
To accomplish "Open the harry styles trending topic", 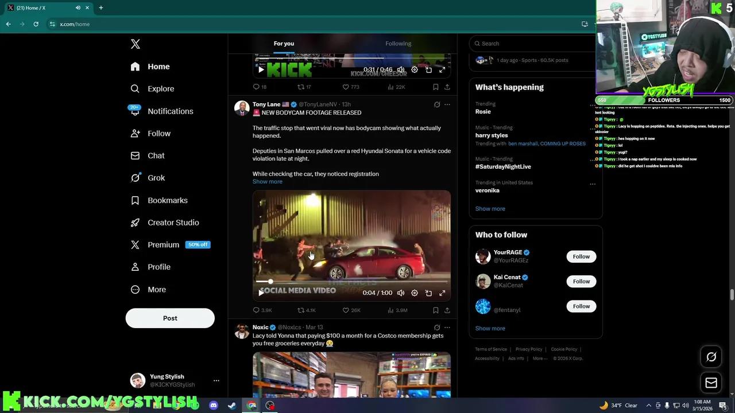I will pos(492,135).
